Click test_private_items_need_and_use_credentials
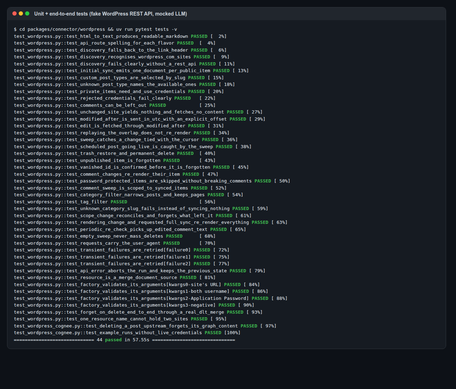Screen dimensions: 456x389 click(x=119, y=91)
